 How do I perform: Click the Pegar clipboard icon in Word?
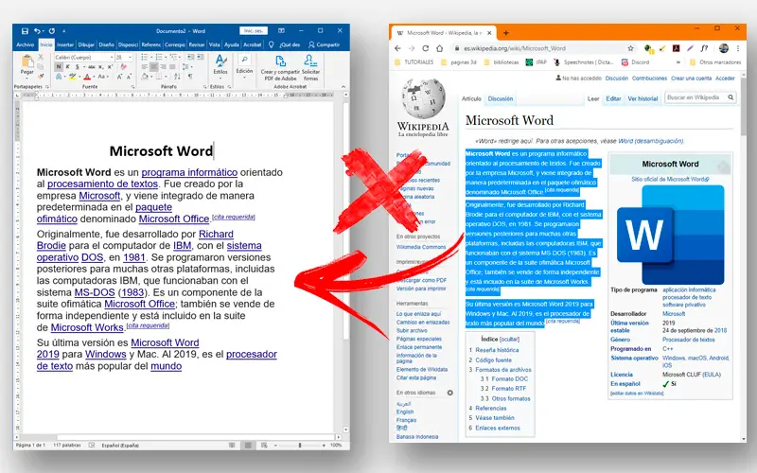(x=27, y=61)
